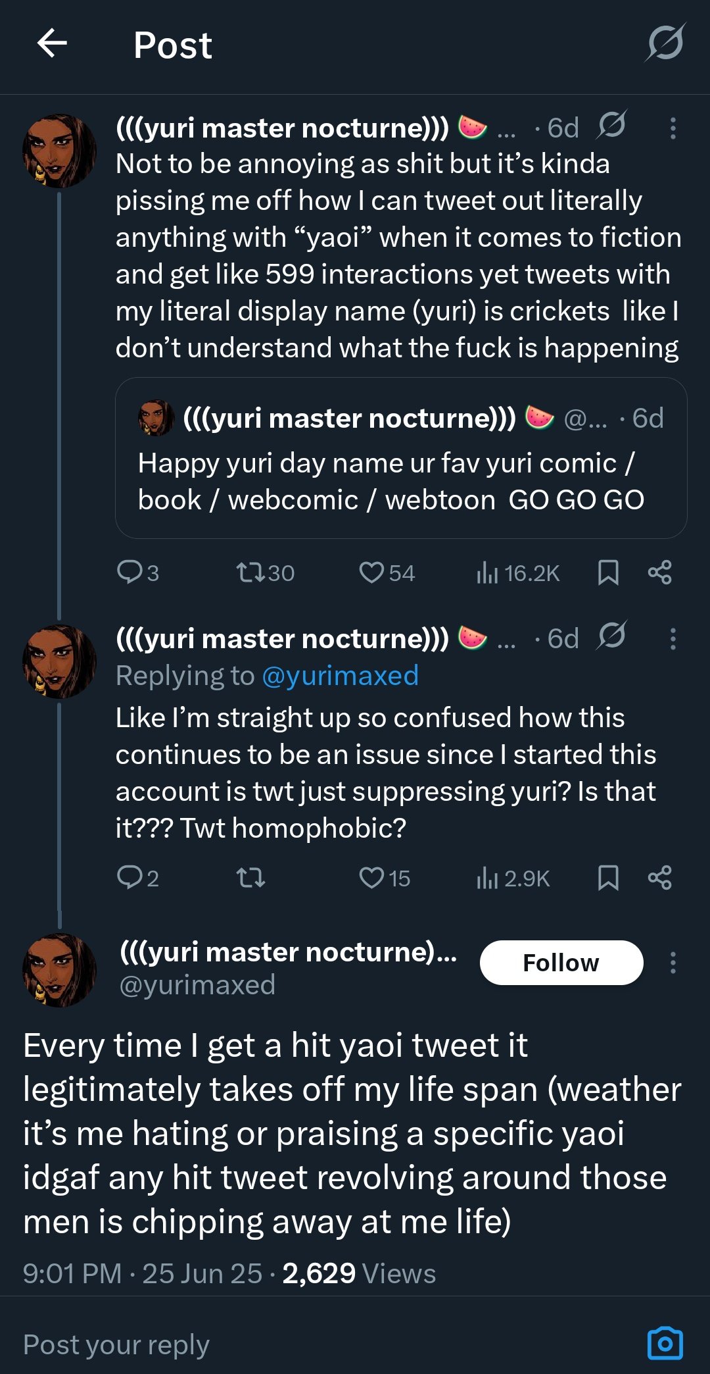Open more options on first tweet
Image resolution: width=710 pixels, height=1374 pixels.
coord(673,128)
